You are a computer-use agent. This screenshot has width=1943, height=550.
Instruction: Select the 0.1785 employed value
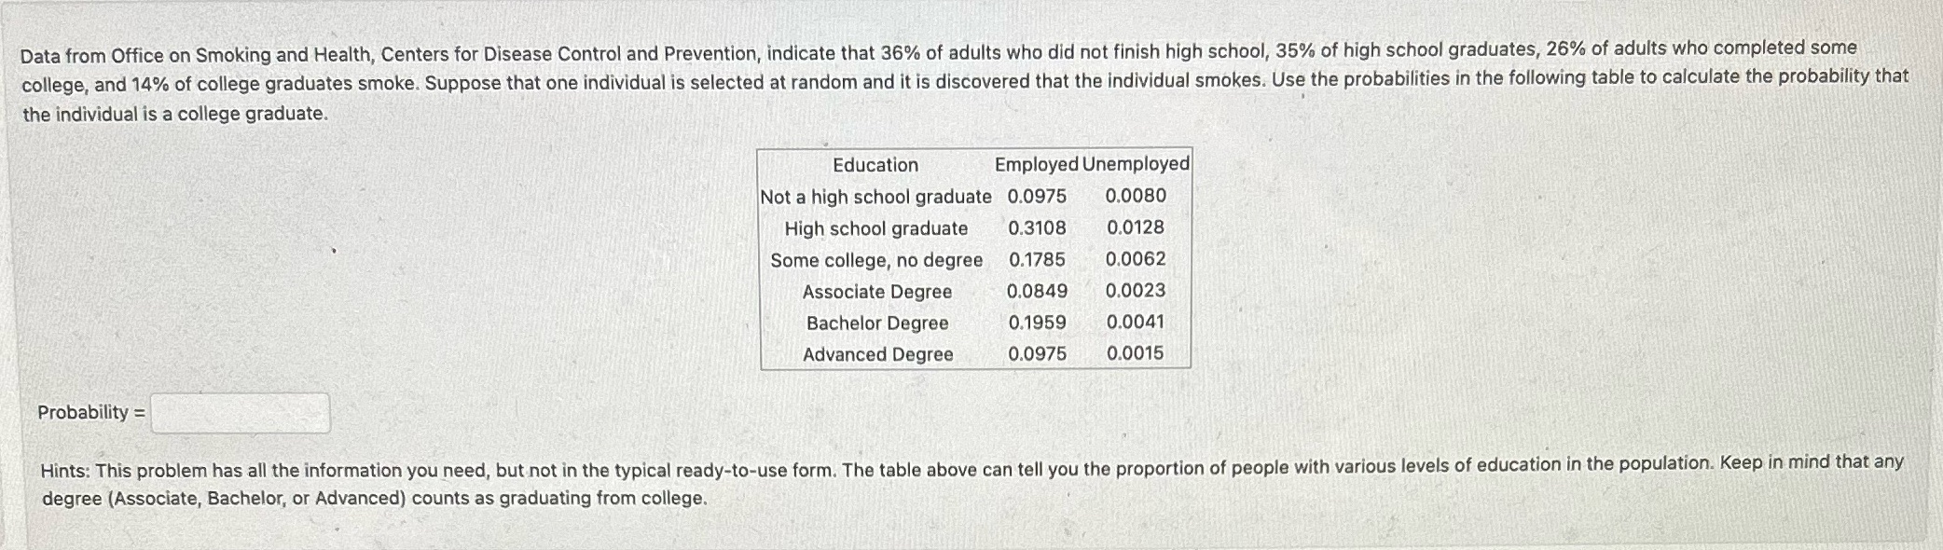(1037, 259)
